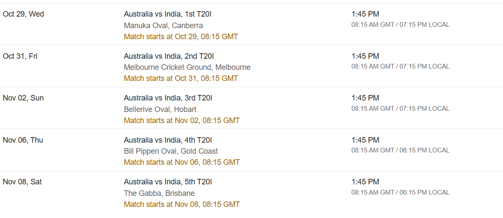This screenshot has width=503, height=218.
Task: Open the Australia vs India 2nd T20I match
Action: tap(169, 56)
